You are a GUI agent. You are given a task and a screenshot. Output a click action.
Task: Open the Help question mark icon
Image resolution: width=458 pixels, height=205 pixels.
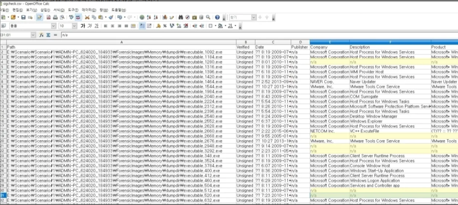(217, 17)
